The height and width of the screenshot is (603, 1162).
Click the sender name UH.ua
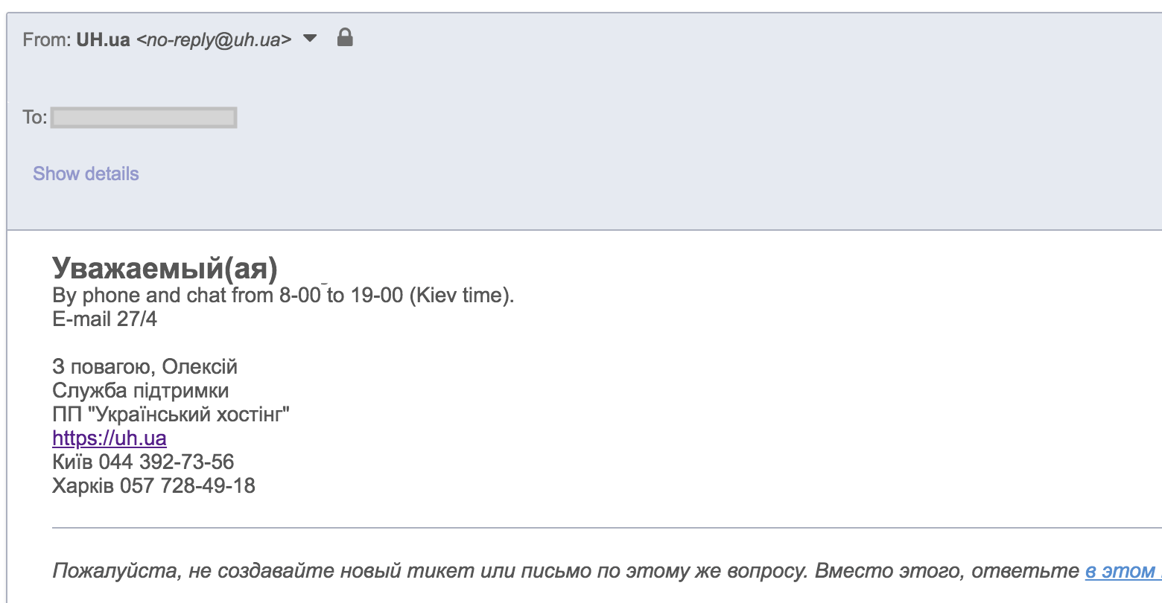104,39
